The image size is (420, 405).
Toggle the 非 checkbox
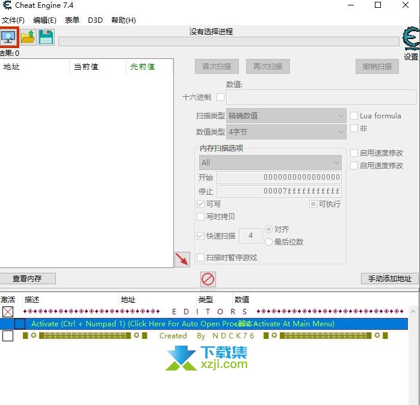[354, 128]
